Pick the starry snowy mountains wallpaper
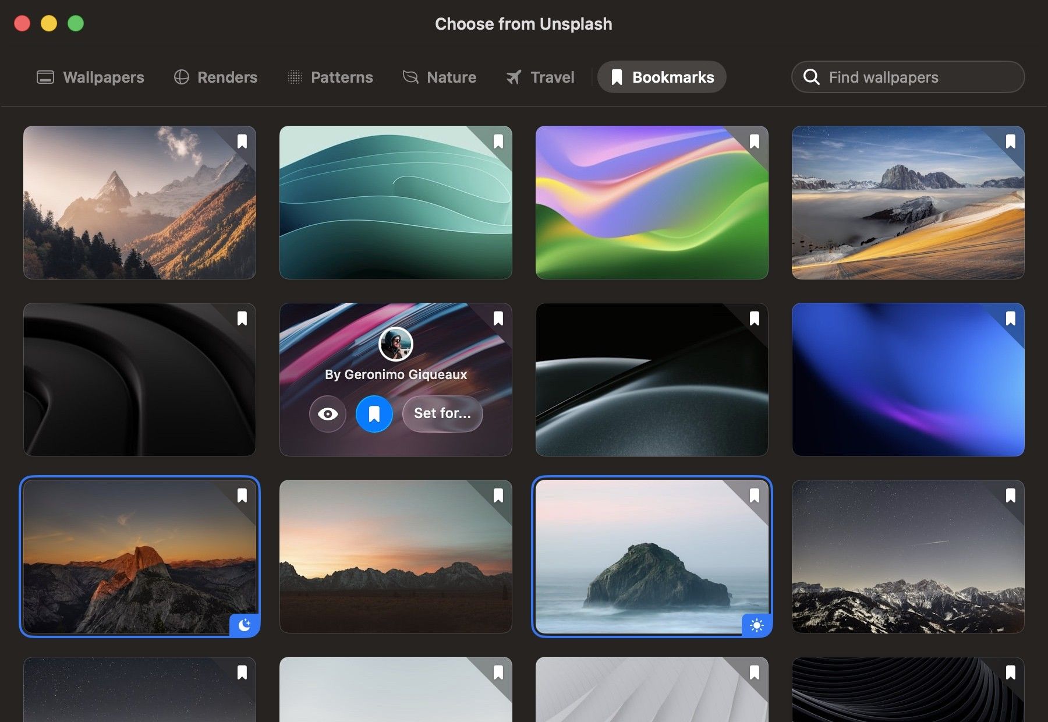 coord(908,557)
